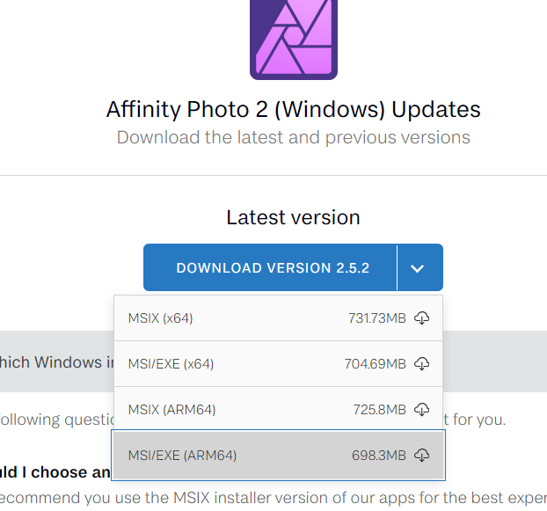
Task: Pick the MSIX (ARM64) installer label
Action: point(172,410)
